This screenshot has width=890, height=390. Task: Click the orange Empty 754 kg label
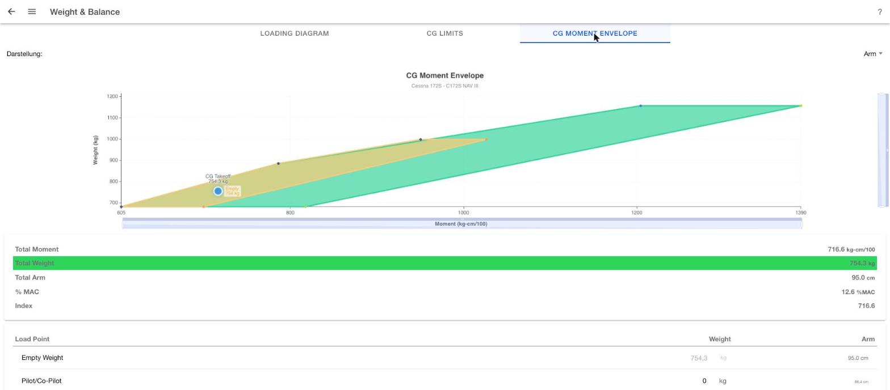pyautogui.click(x=232, y=191)
